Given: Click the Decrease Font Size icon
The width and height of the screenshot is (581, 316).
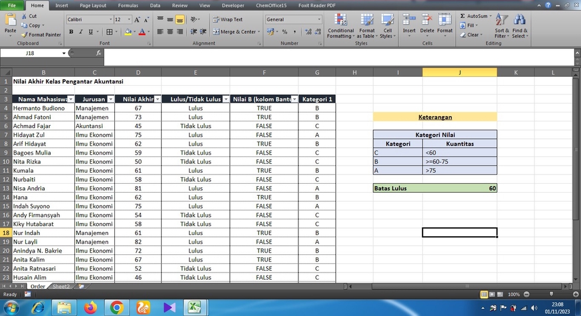Looking at the screenshot, I should (x=146, y=19).
